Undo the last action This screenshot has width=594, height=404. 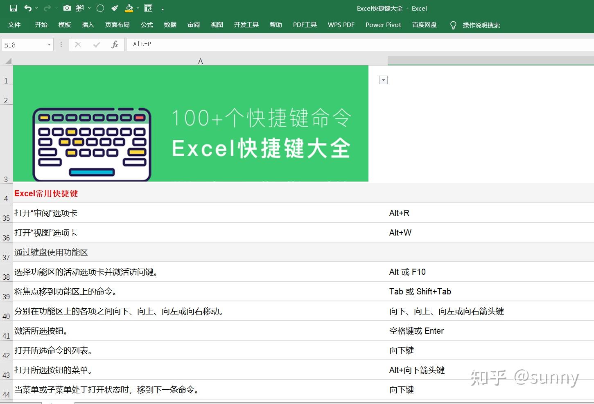click(27, 8)
